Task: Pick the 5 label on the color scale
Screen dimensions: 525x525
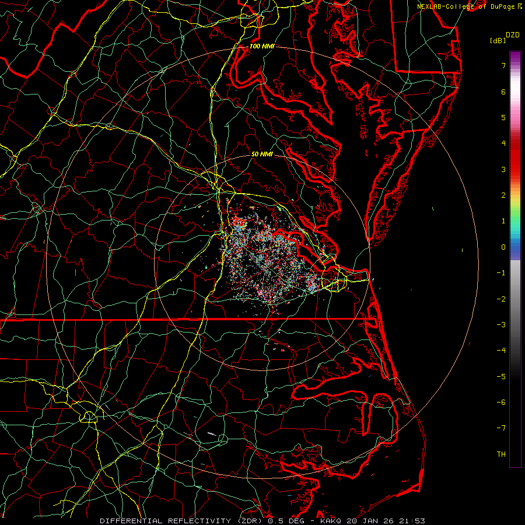Action: coord(503,117)
